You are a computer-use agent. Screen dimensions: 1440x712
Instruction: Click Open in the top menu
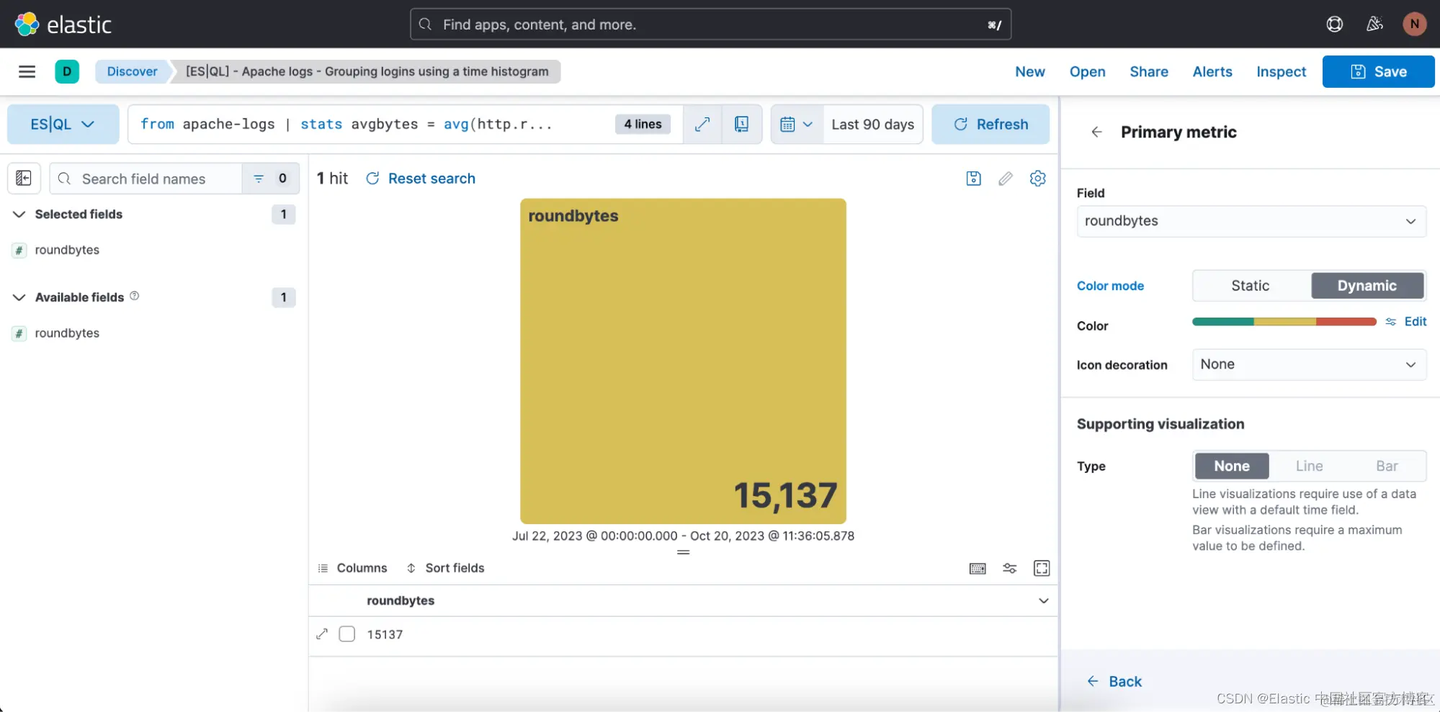coord(1087,72)
